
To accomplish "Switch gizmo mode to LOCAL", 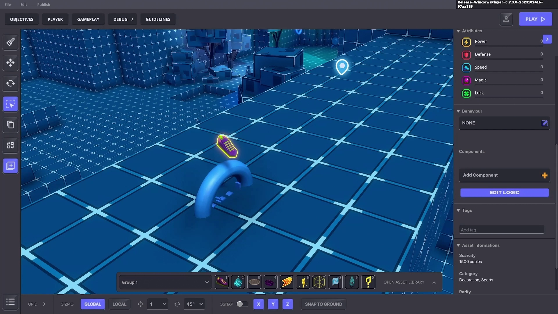I will tap(119, 304).
